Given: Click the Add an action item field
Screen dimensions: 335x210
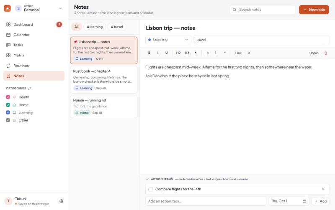Looking at the screenshot, I should pyautogui.click(x=206, y=201).
